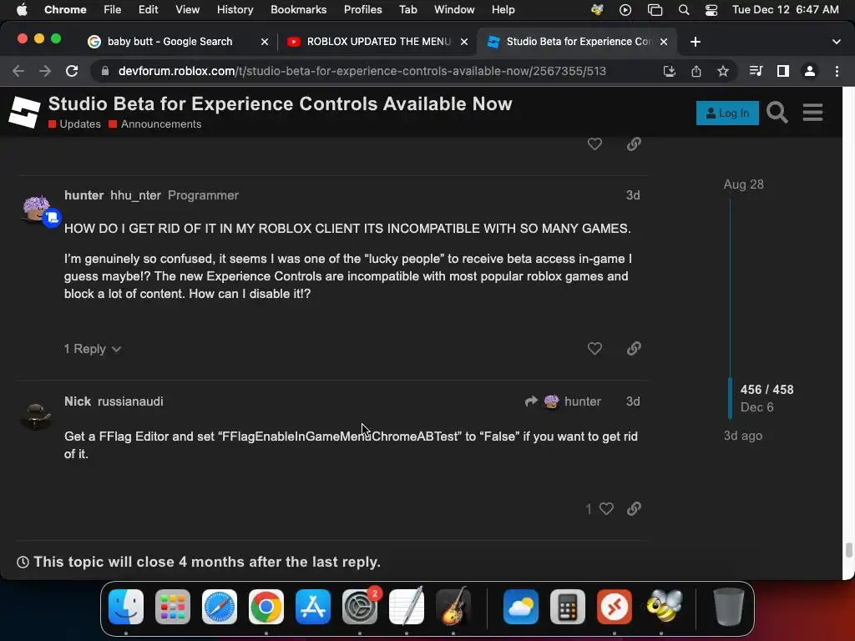This screenshot has width=855, height=641.
Task: Click the install/download icon in address bar
Action: coord(670,71)
